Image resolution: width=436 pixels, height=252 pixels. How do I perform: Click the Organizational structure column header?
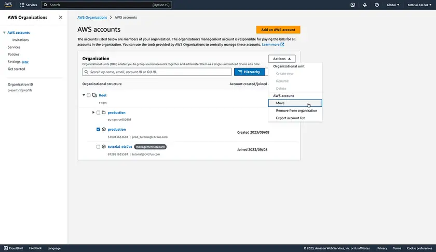click(102, 83)
